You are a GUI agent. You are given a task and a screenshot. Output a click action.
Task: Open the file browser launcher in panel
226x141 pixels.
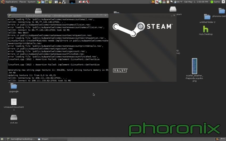click(x=43, y=2)
